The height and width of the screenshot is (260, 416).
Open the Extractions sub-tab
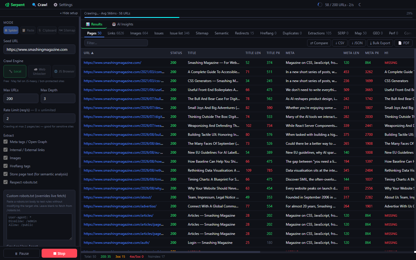(320, 33)
